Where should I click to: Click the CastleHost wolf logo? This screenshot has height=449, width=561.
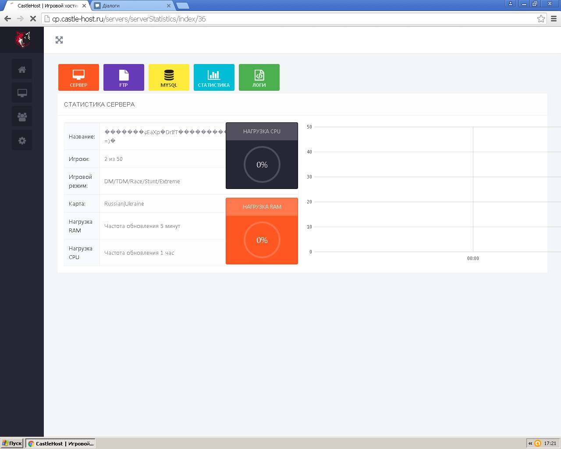tap(22, 39)
